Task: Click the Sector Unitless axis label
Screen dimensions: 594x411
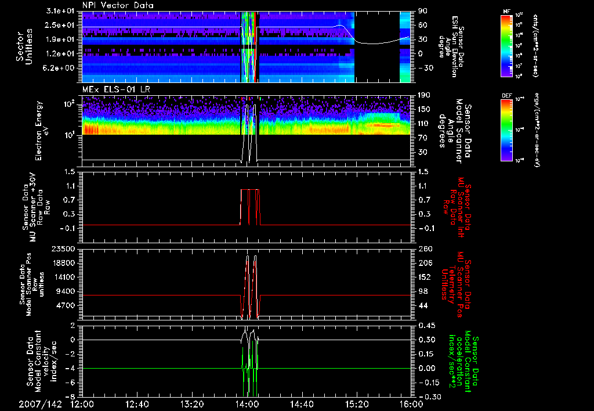Action: [24, 46]
